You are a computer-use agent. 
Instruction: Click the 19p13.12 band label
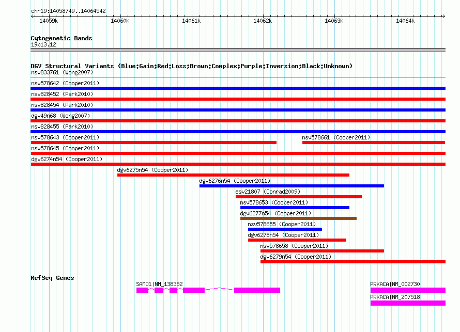coord(43,44)
